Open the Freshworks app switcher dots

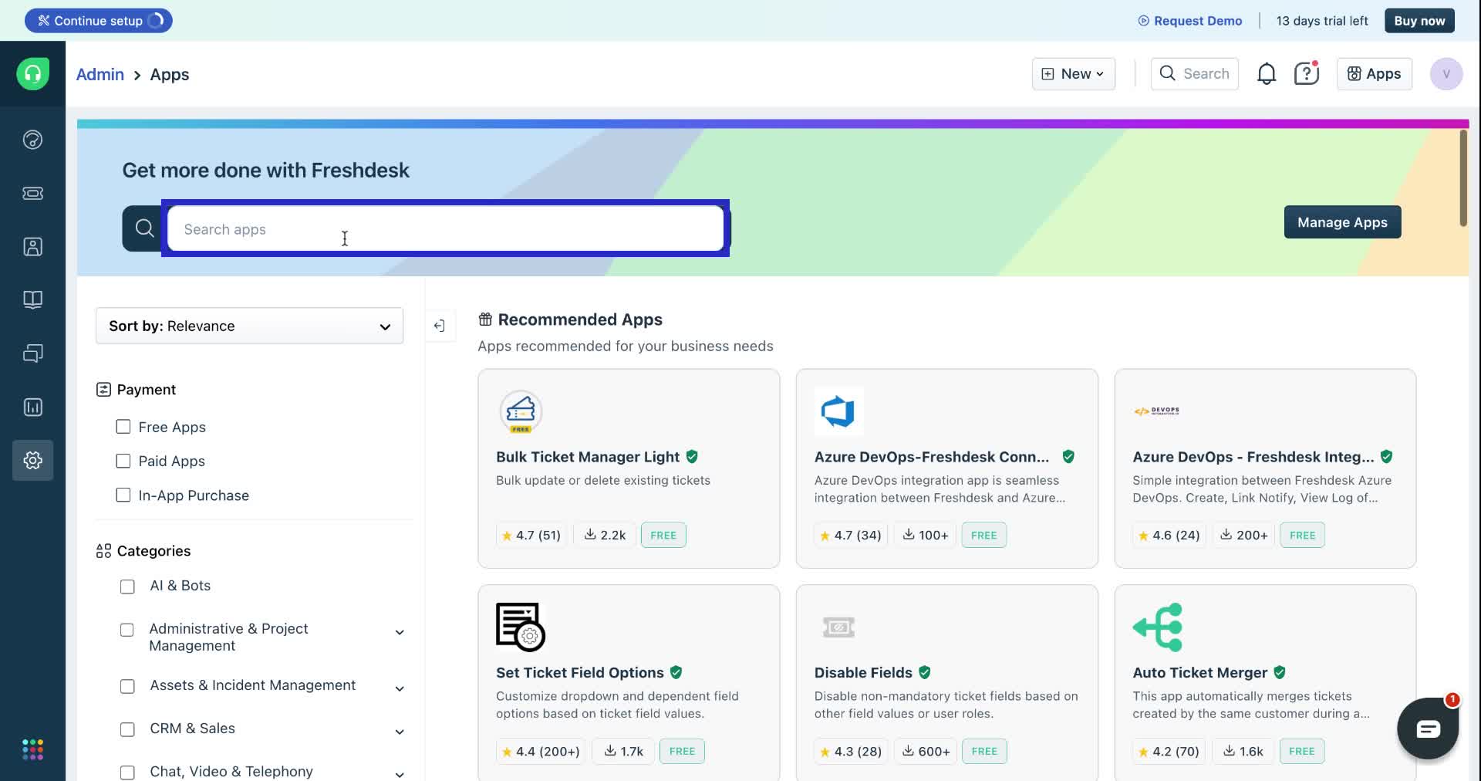[32, 749]
